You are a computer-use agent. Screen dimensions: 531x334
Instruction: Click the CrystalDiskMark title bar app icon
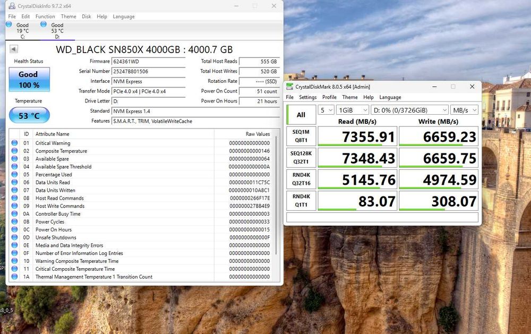tap(289, 87)
